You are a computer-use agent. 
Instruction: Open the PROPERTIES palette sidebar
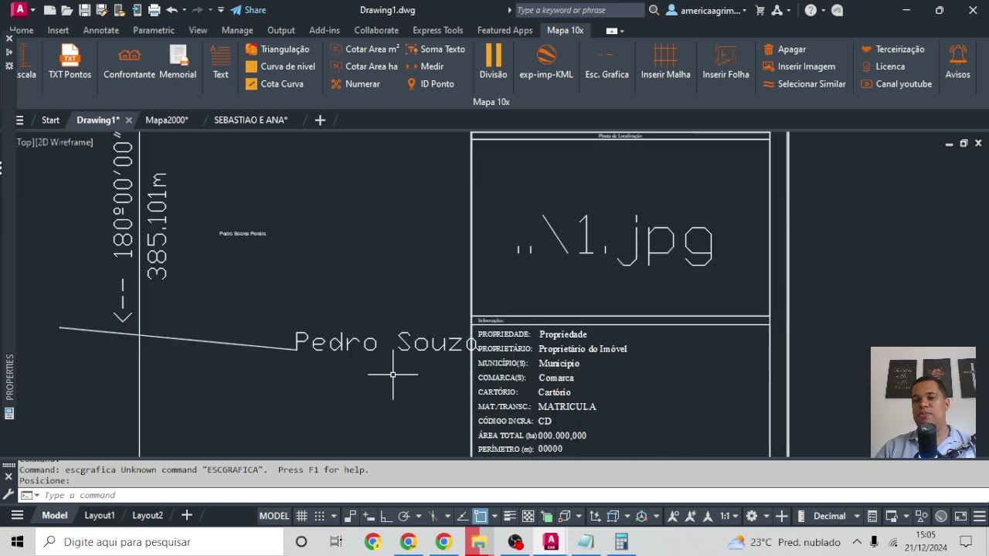tap(10, 376)
